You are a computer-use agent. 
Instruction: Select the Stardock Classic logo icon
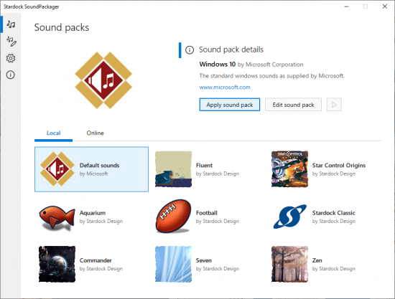point(289,217)
